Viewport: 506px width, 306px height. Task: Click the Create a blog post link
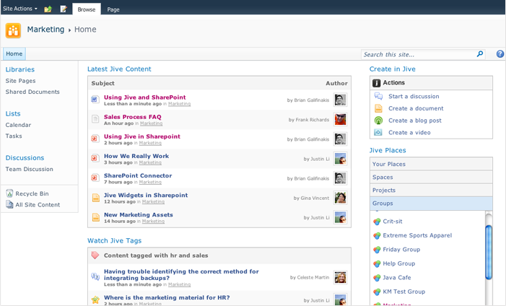coord(414,121)
